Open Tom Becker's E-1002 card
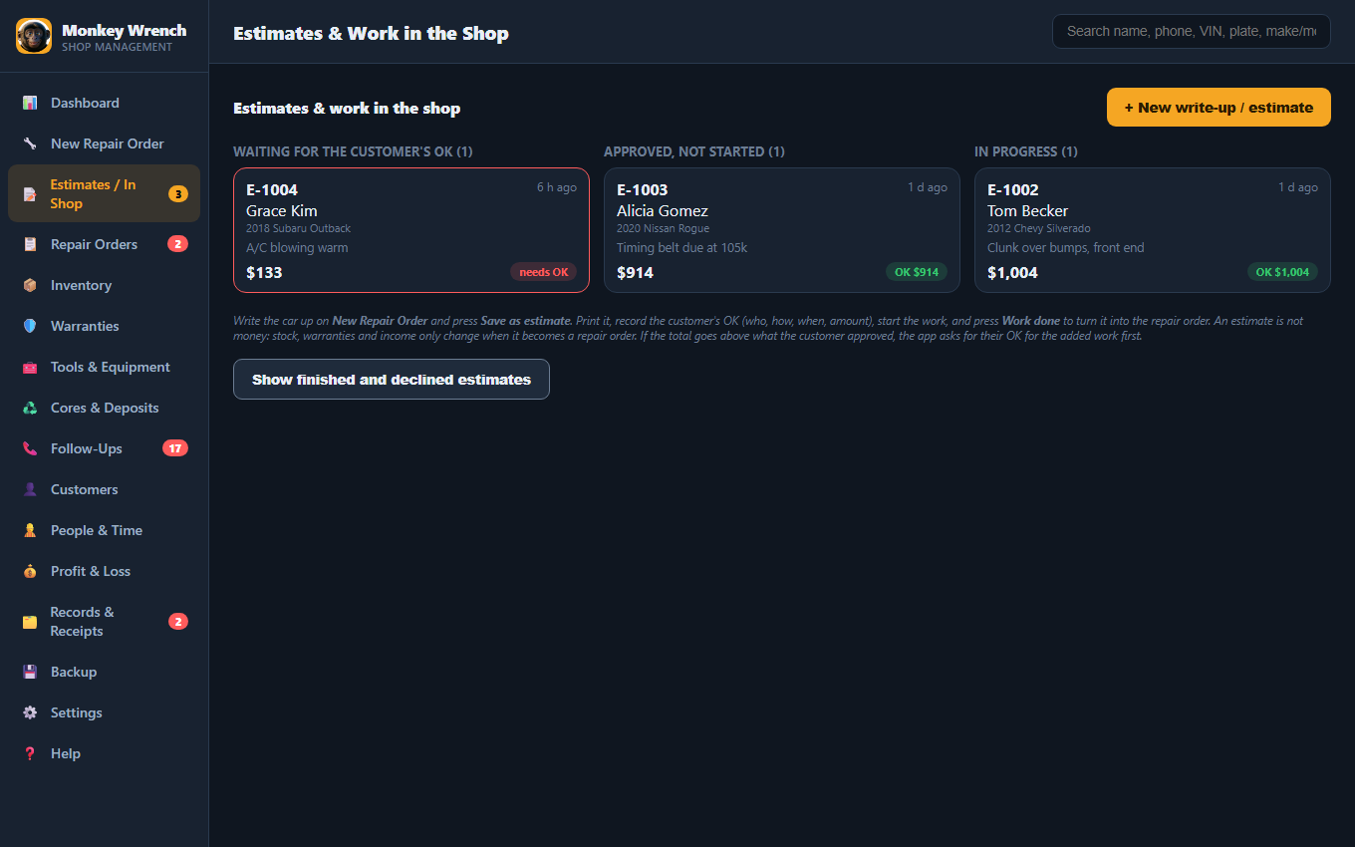 pos(1153,230)
